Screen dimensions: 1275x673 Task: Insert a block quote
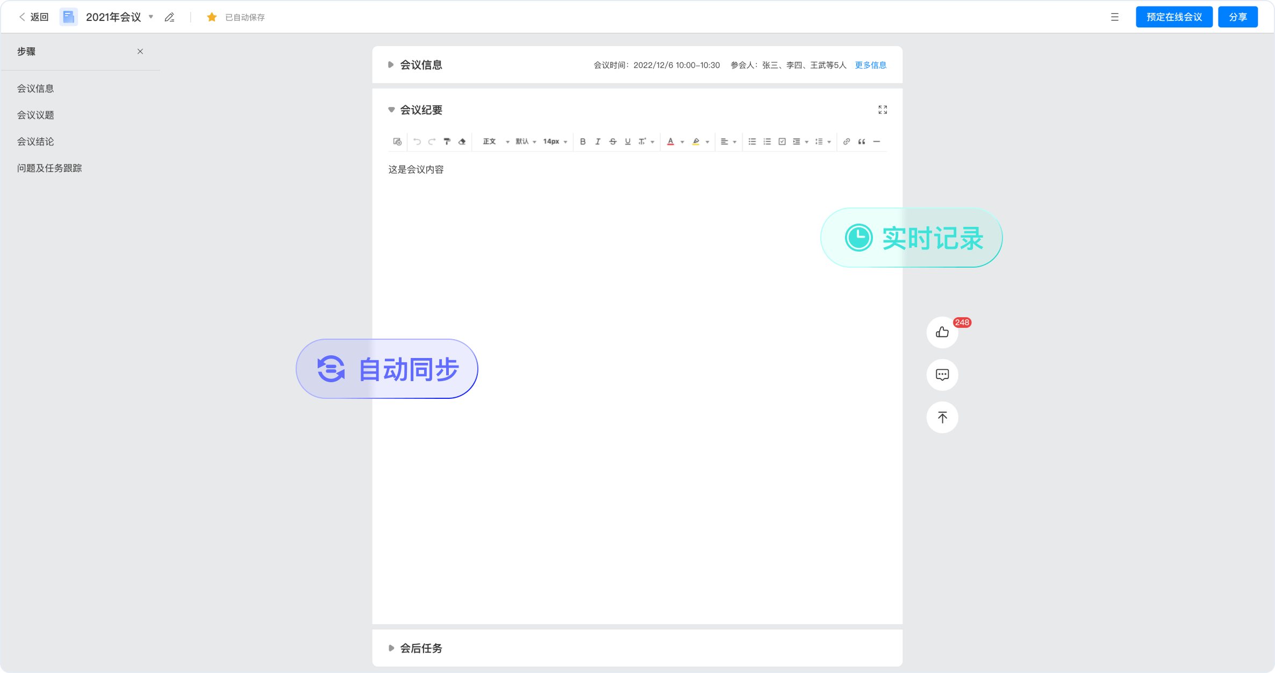[x=862, y=141]
